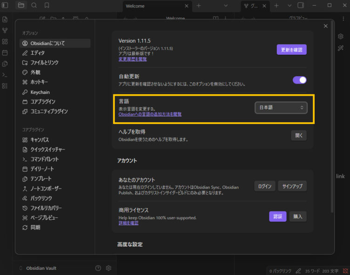Open today's daily note from the ribbon
350x275 pixels.
click(x=5, y=52)
